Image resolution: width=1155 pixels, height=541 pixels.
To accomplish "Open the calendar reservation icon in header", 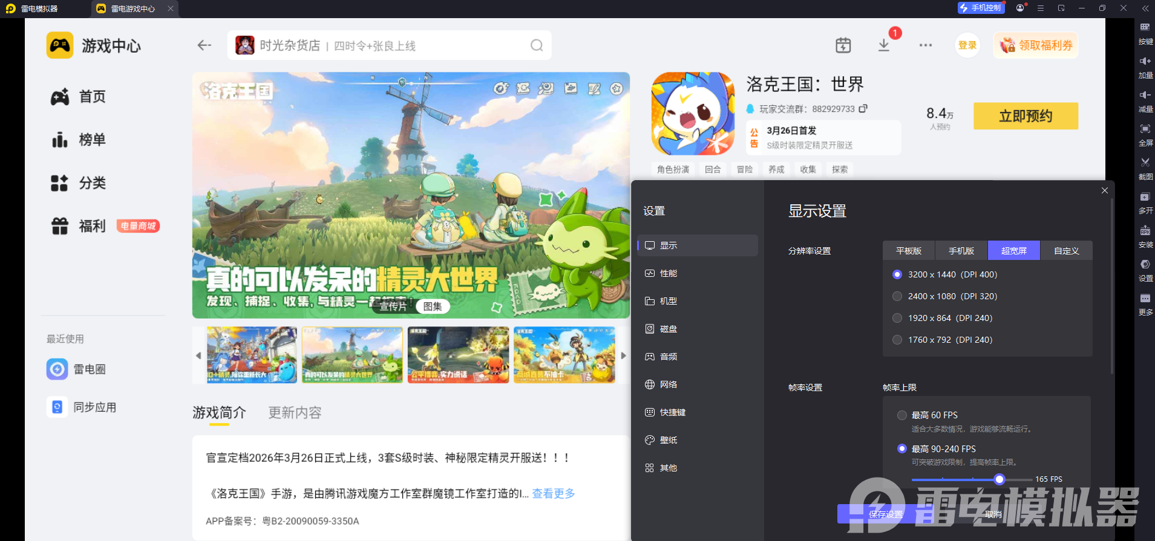I will [843, 45].
